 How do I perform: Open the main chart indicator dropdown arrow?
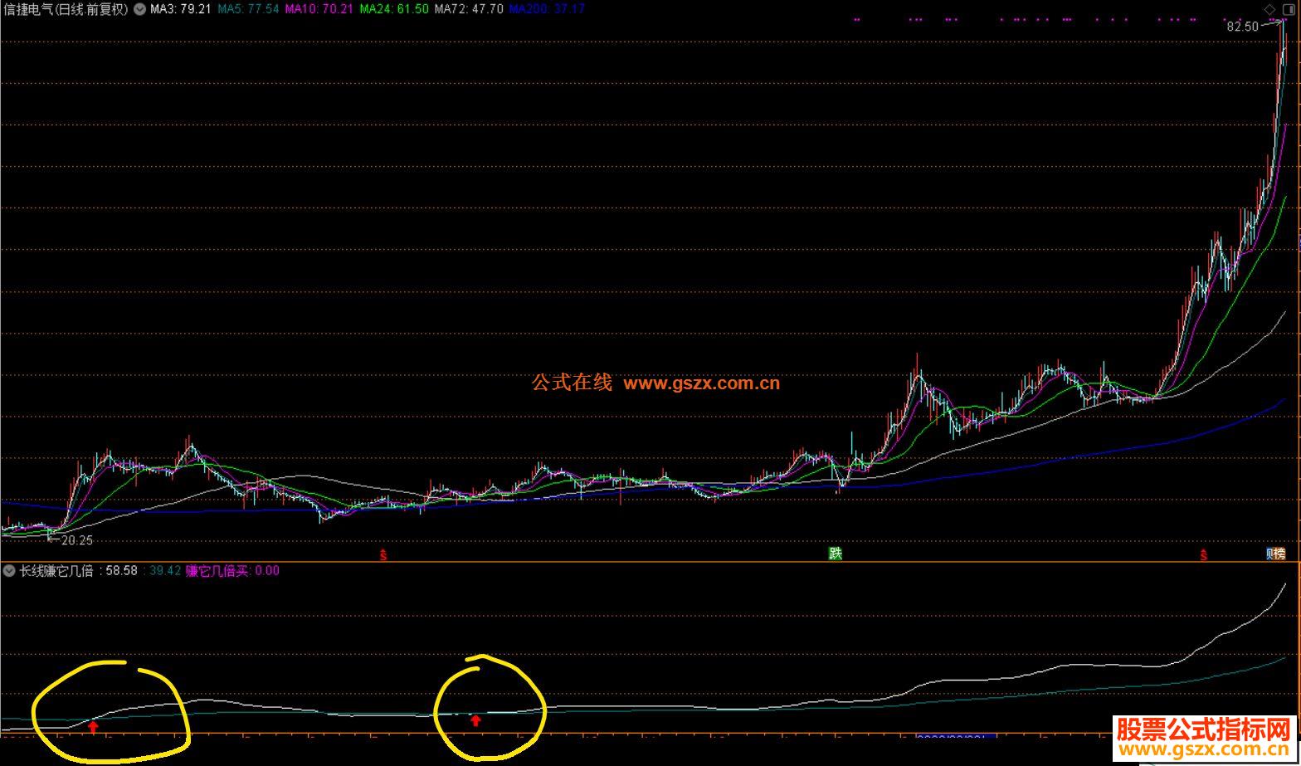pyautogui.click(x=139, y=9)
